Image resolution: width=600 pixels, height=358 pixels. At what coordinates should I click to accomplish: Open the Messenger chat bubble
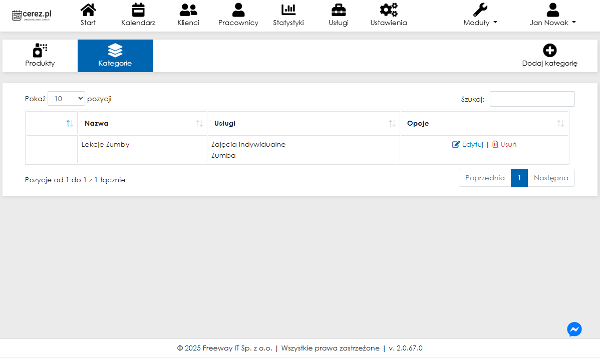[x=574, y=329]
